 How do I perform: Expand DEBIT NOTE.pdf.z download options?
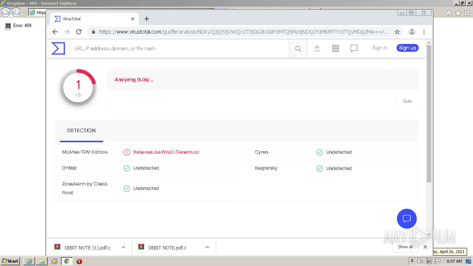click(207, 247)
